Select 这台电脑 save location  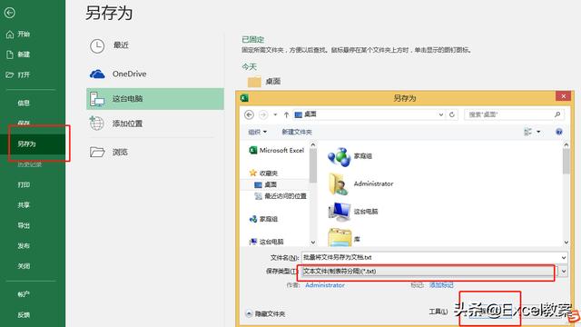155,99
